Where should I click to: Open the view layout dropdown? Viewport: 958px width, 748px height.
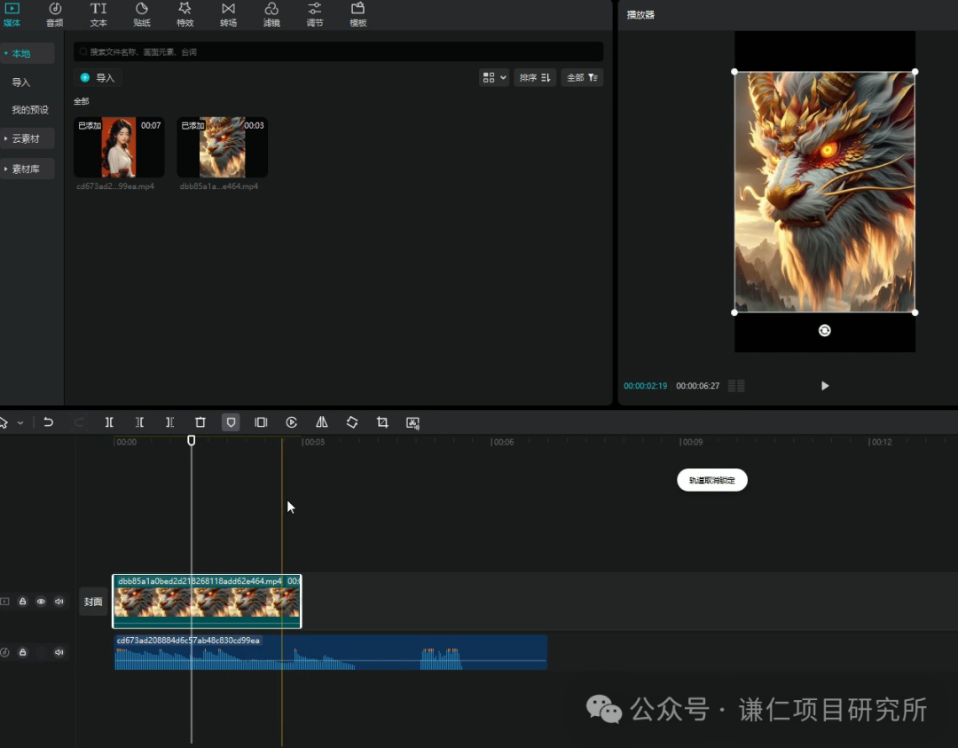point(493,78)
